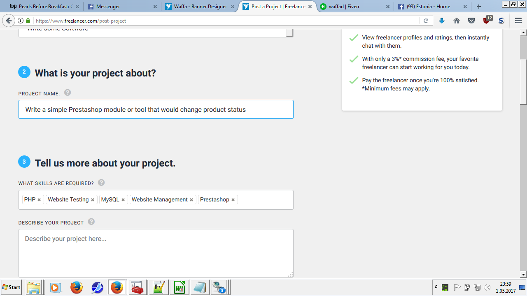Show help for required skills question
Image resolution: width=527 pixels, height=296 pixels.
click(x=101, y=183)
